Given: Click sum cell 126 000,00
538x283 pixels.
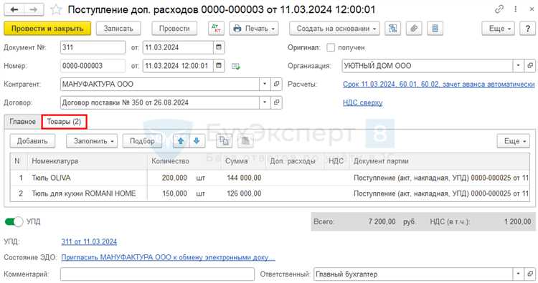Looking at the screenshot, I should coord(244,193).
